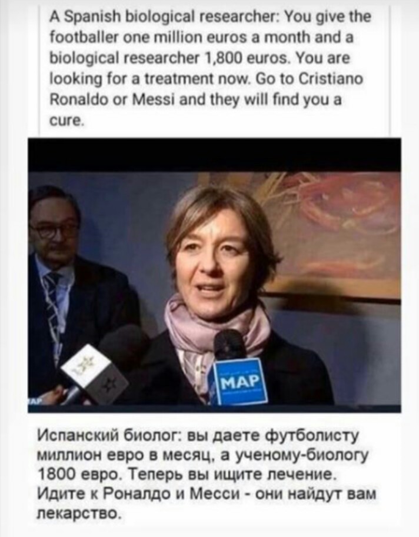Click the small MAP watermark on video corner
Screen dimensions: 419x537
pyautogui.click(x=34, y=401)
